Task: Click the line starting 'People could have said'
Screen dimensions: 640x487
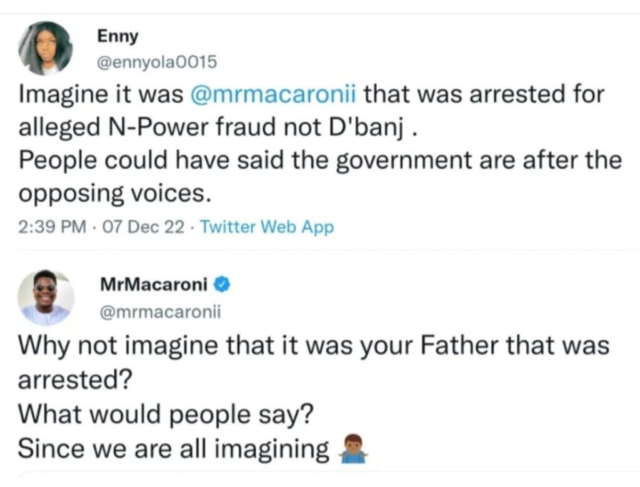Action: 320,160
